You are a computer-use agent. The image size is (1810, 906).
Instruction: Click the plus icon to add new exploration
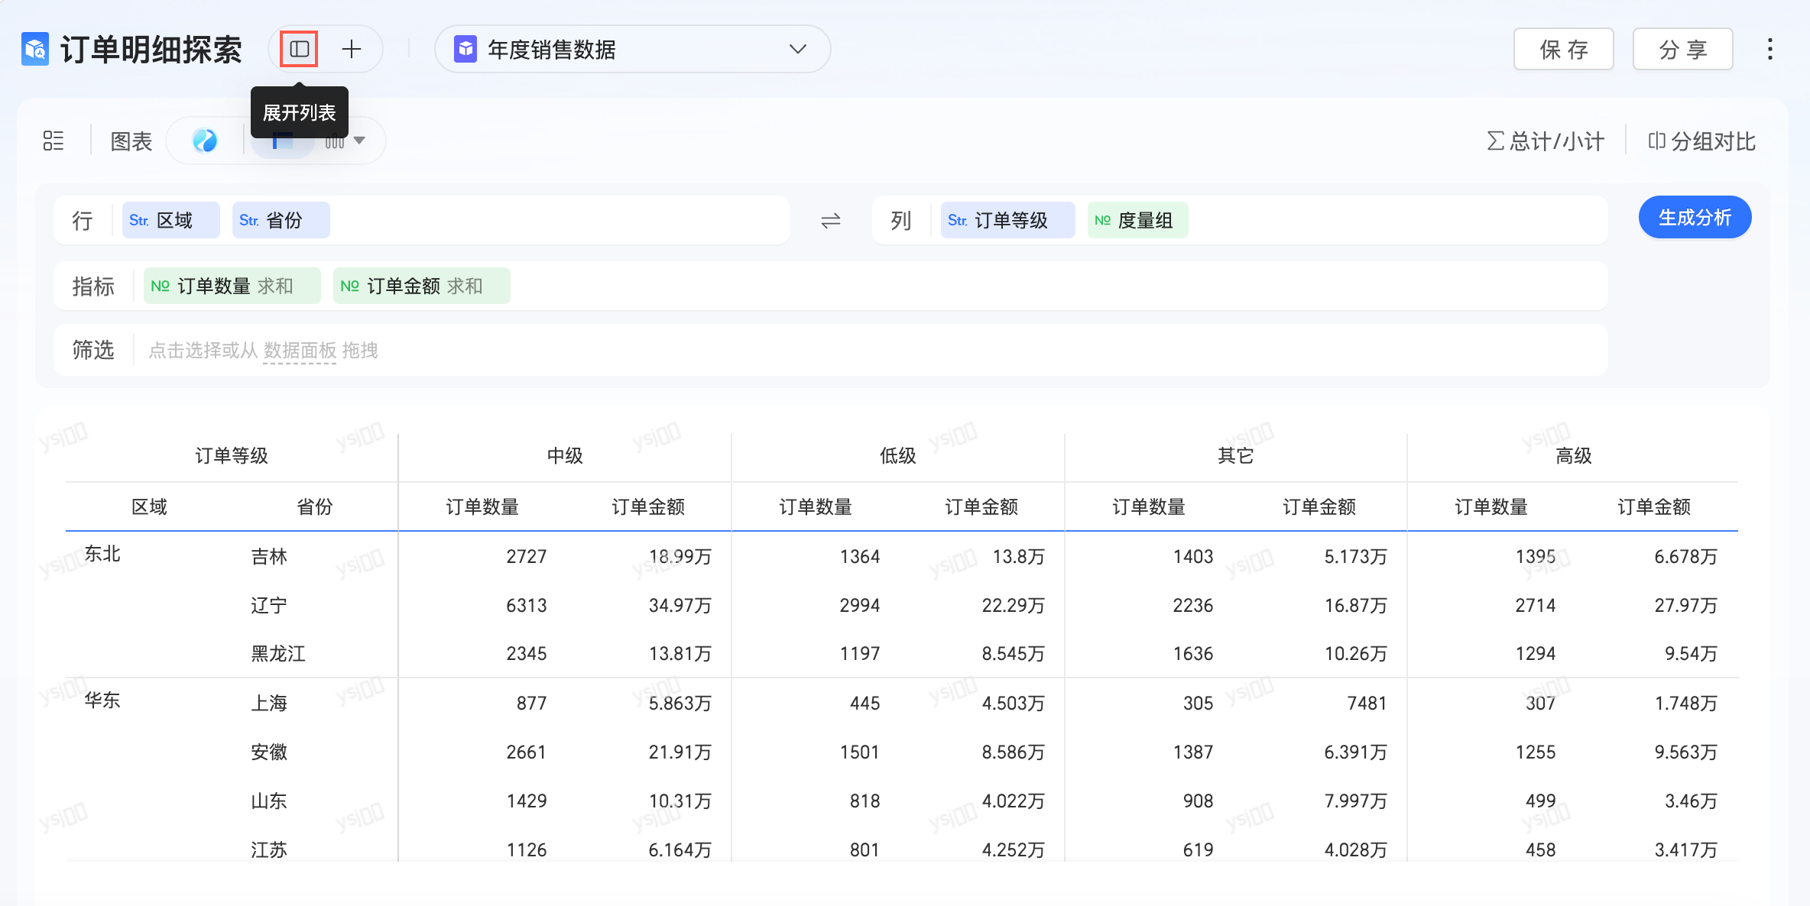(x=351, y=50)
